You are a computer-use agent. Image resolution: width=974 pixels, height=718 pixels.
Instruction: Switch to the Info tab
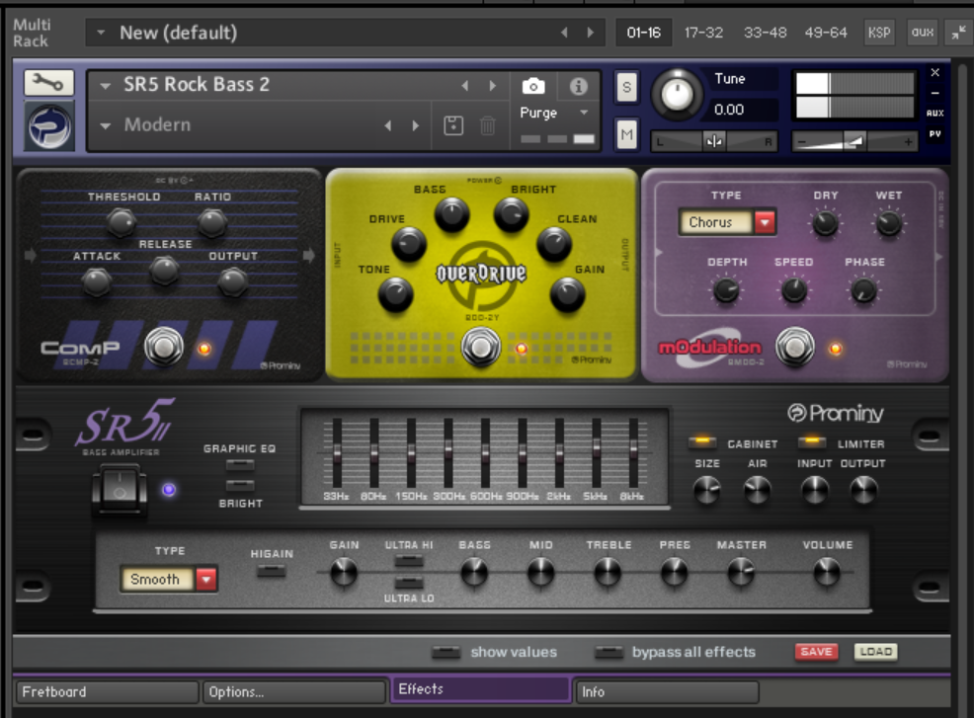click(668, 692)
